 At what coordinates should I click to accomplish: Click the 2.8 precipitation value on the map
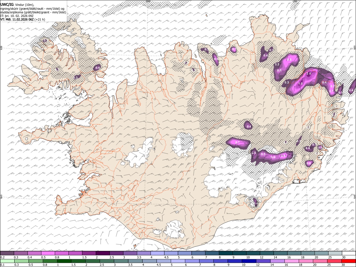308,74
